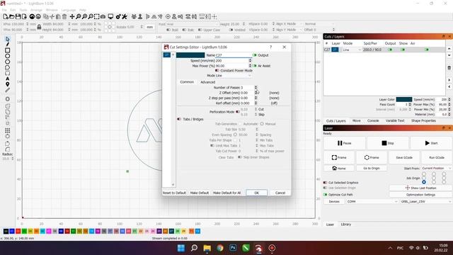
Task: Click the Home laser button
Action: click(339, 169)
